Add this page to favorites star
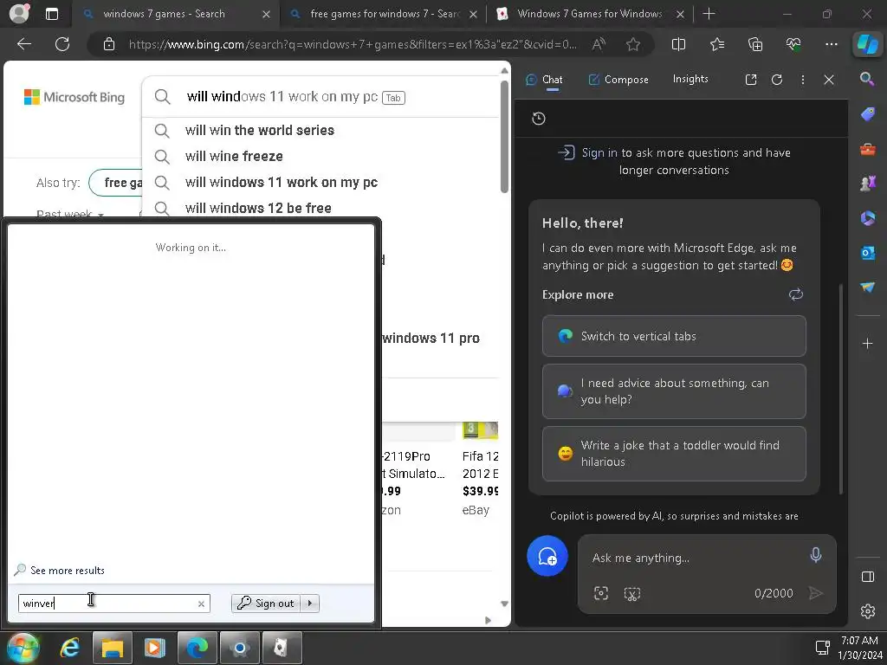The height and width of the screenshot is (665, 887). (633, 44)
